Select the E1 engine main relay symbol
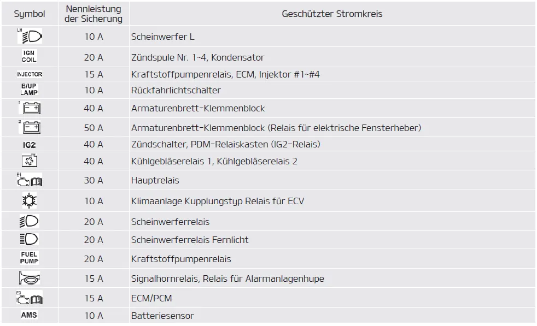Screen dimensions: 537x326 tap(30, 180)
